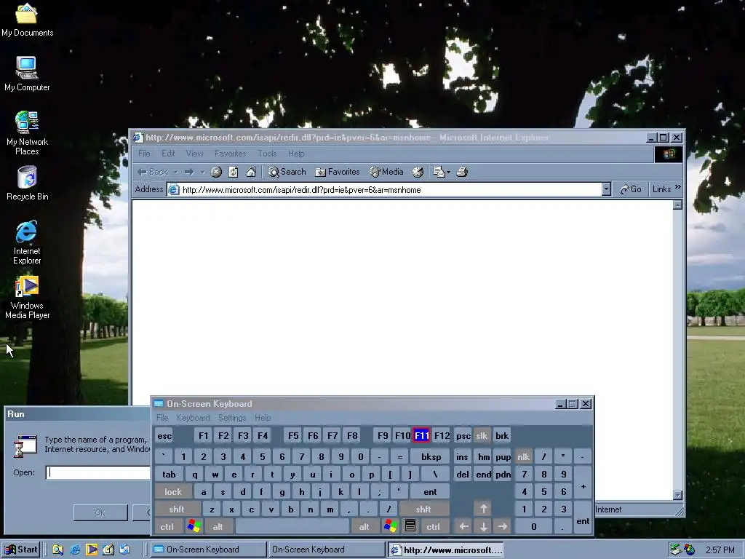Click the left arrow key on keyboard

pyautogui.click(x=463, y=527)
